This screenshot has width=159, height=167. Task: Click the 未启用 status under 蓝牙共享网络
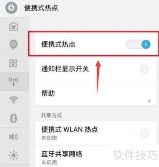[49, 162]
